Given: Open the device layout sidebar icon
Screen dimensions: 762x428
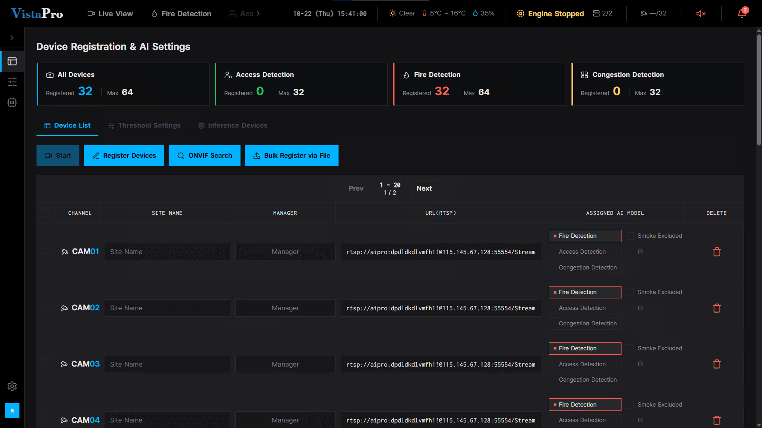Looking at the screenshot, I should pyautogui.click(x=12, y=61).
